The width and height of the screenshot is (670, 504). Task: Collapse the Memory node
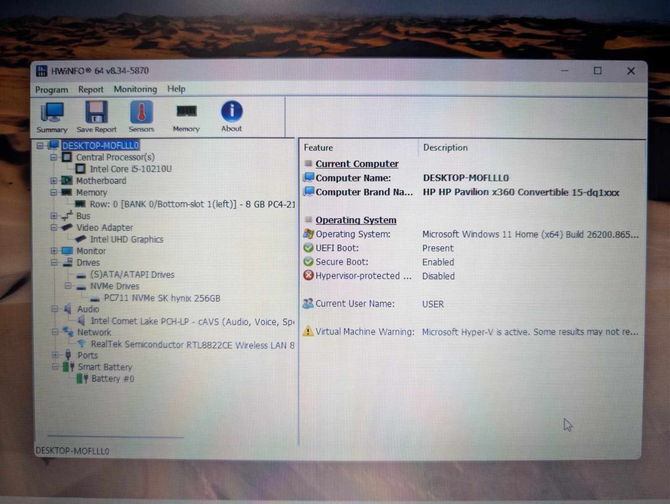pyautogui.click(x=54, y=193)
